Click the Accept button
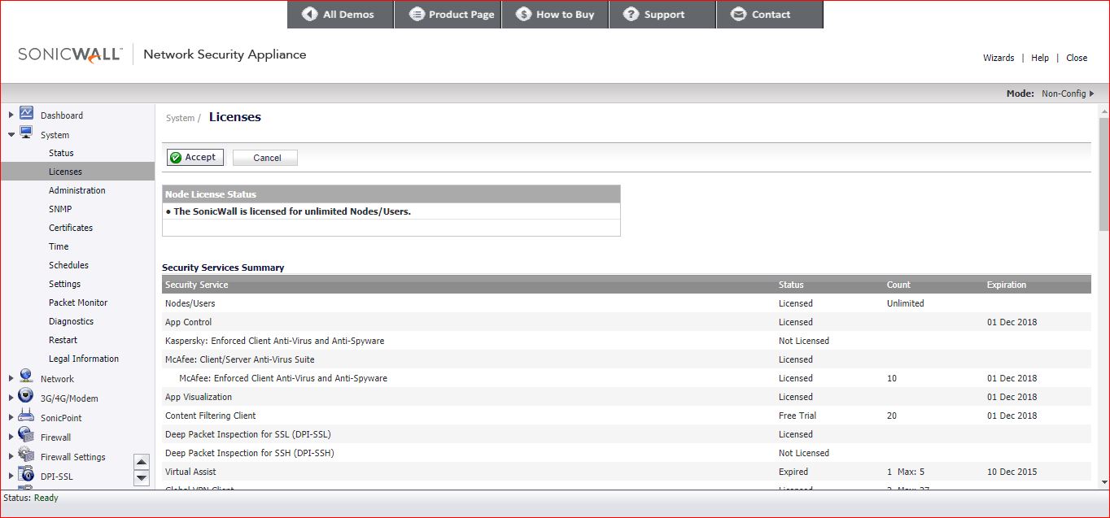Image resolution: width=1110 pixels, height=518 pixels. tap(194, 157)
